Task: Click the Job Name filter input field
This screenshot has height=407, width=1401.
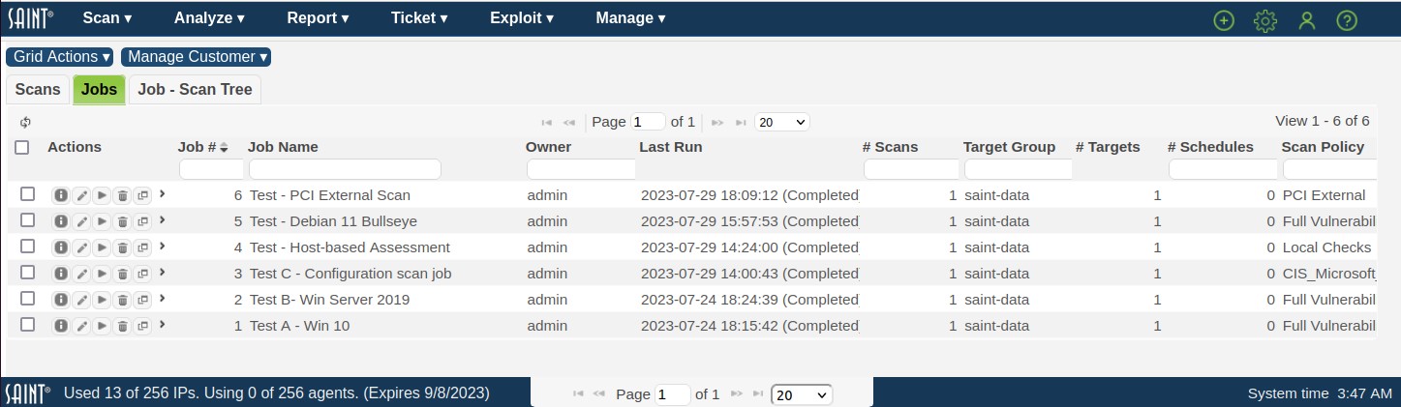Action: (x=344, y=169)
